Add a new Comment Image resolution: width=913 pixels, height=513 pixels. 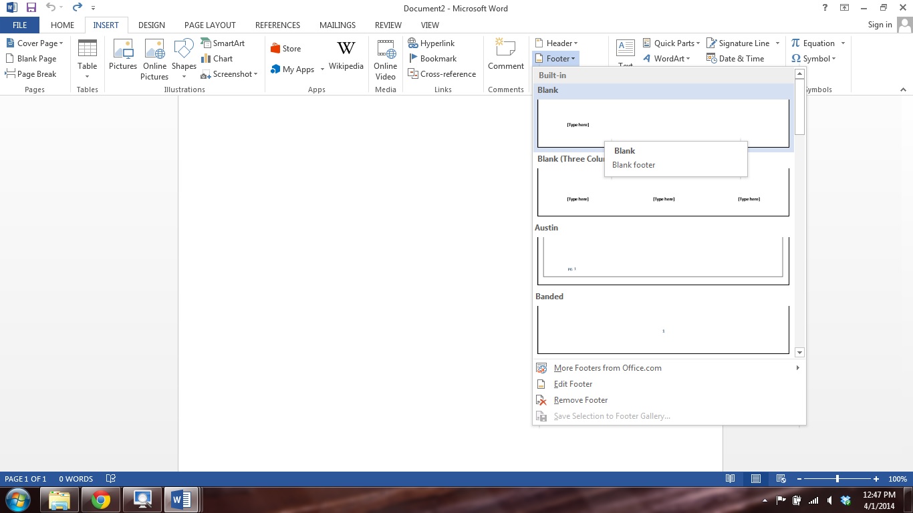pos(506,55)
